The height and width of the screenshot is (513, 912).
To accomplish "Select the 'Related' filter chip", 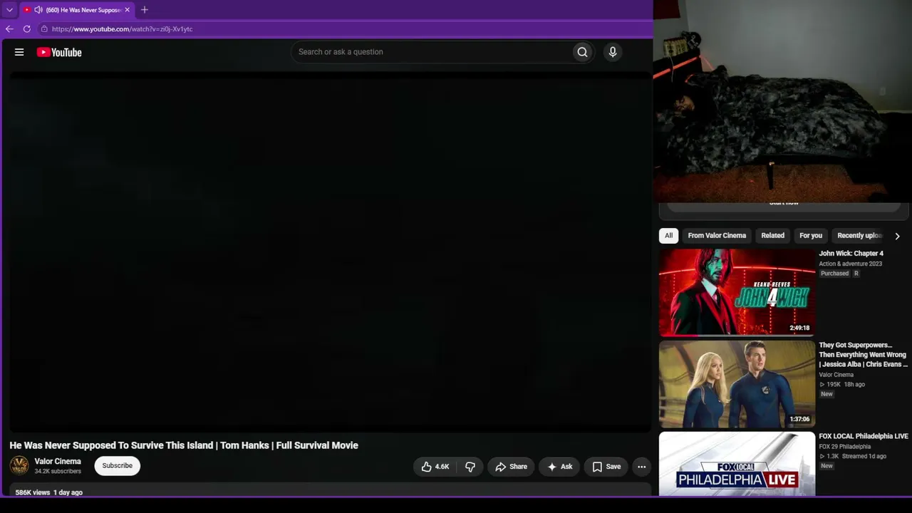I will [x=772, y=236].
